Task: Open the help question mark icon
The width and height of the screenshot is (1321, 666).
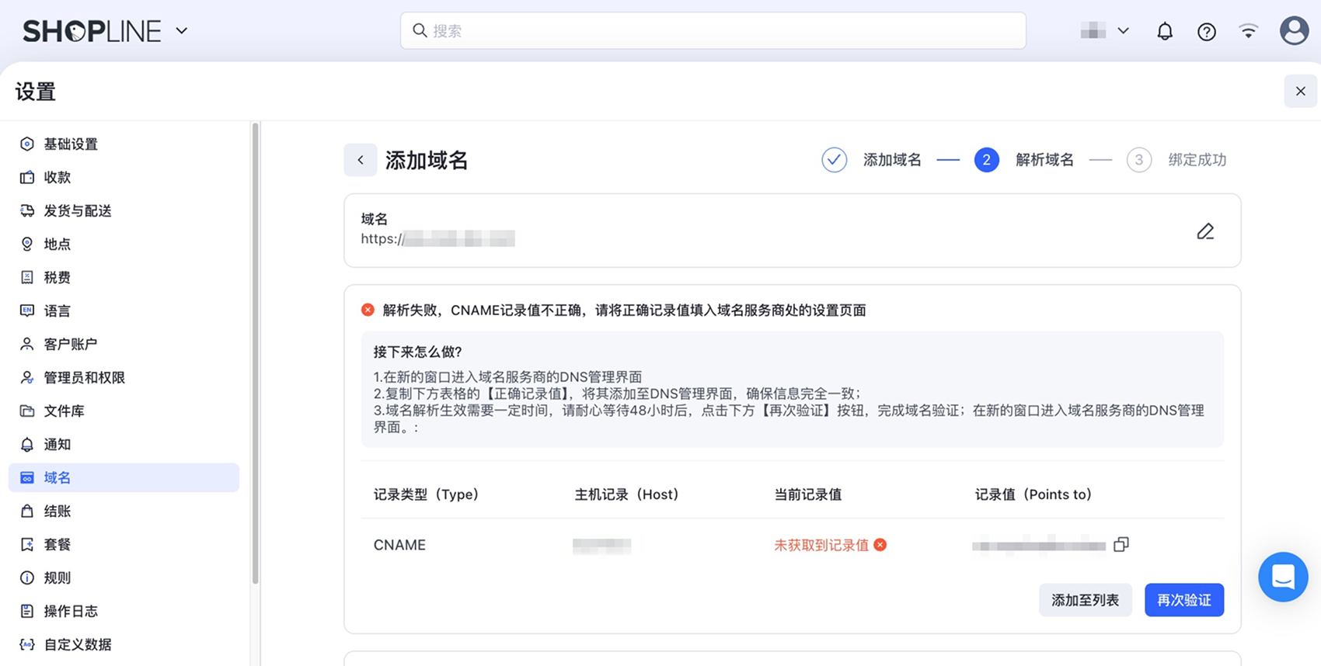Action: pyautogui.click(x=1207, y=31)
